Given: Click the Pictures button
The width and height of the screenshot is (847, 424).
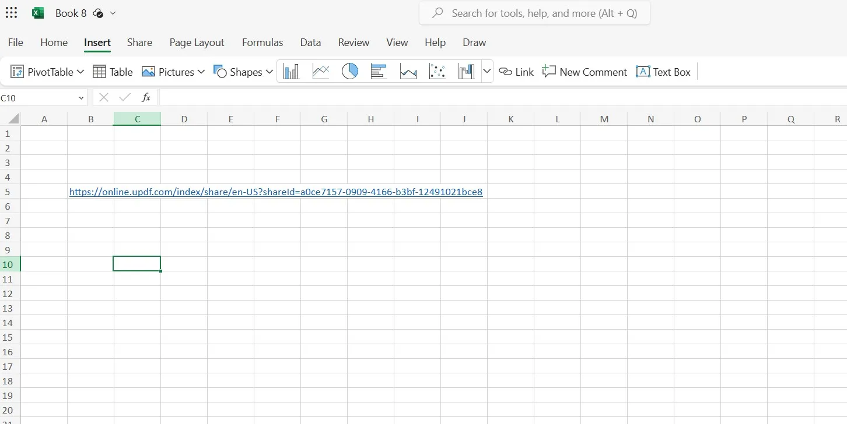Looking at the screenshot, I should pyautogui.click(x=168, y=72).
